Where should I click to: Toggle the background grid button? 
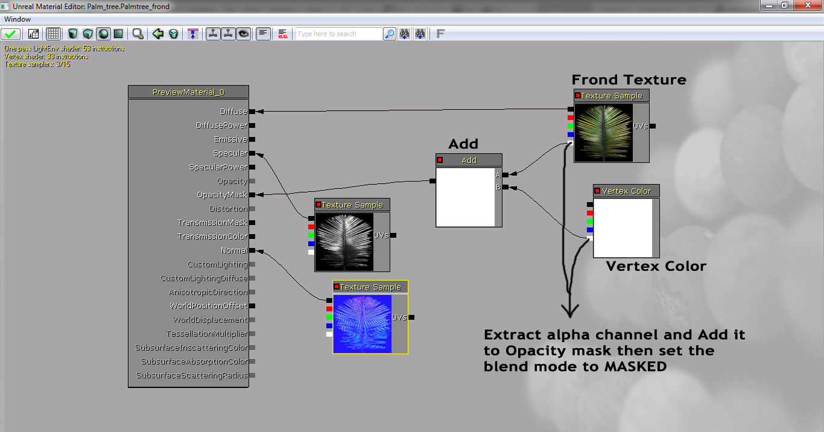coord(53,34)
